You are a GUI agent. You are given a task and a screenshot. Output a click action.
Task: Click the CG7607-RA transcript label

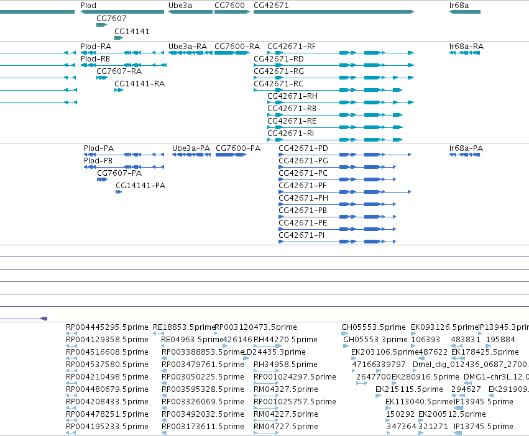(119, 71)
